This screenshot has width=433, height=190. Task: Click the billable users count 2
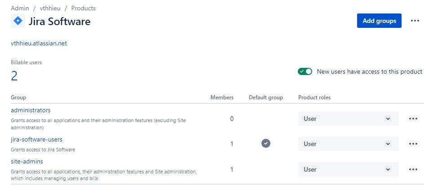[x=14, y=75]
